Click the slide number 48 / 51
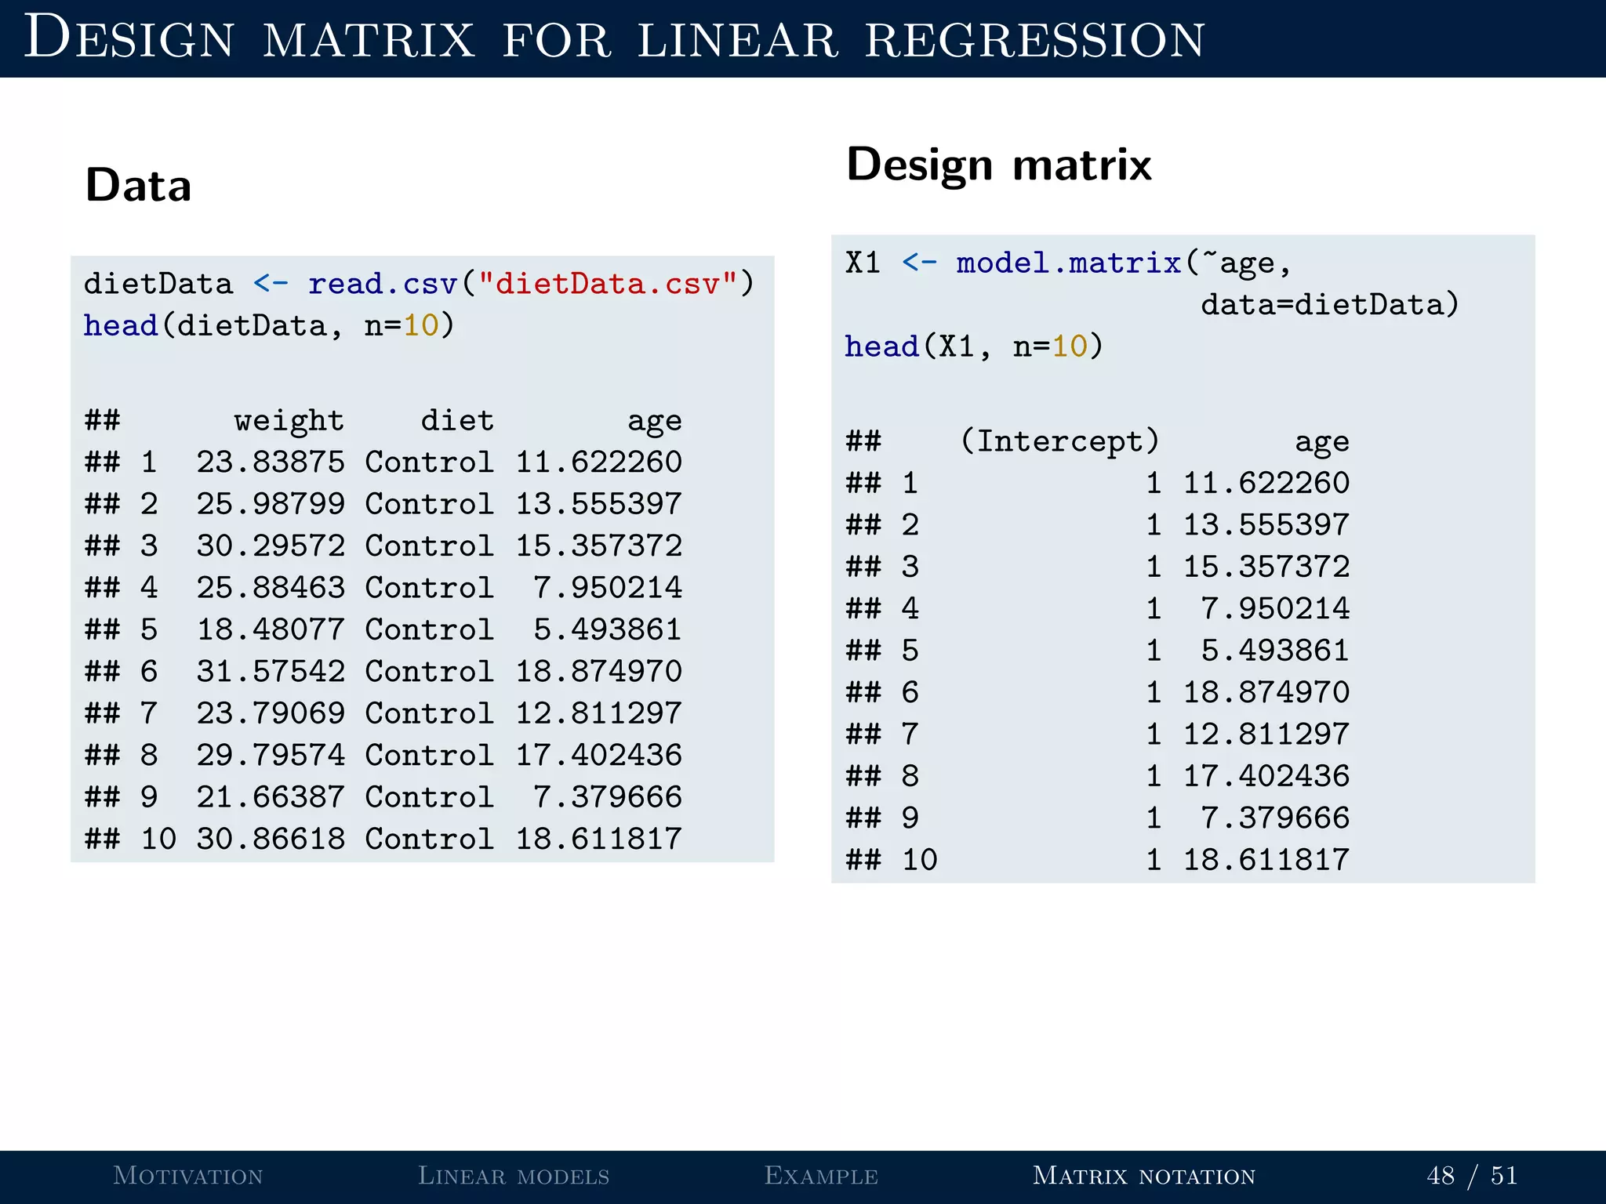Viewport: 1606px width, 1204px height. (x=1472, y=1175)
